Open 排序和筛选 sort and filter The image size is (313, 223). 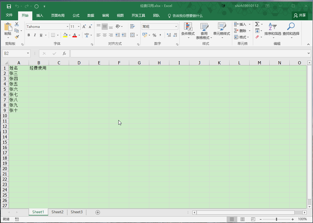(273, 30)
